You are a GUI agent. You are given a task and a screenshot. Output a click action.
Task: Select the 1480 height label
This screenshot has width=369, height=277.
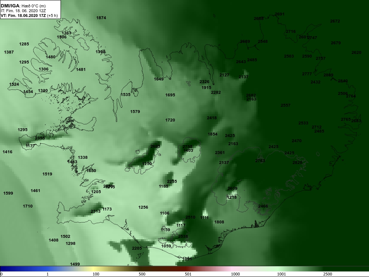[x=51, y=57]
